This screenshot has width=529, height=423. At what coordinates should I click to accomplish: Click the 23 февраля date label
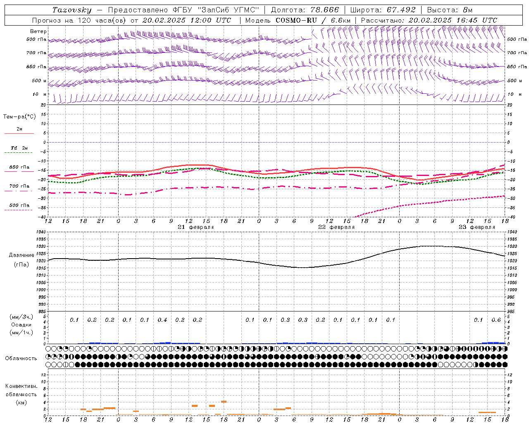[477, 227]
